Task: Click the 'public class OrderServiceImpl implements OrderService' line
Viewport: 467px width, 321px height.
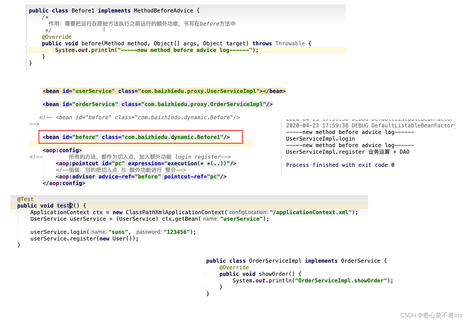Action: (297, 261)
